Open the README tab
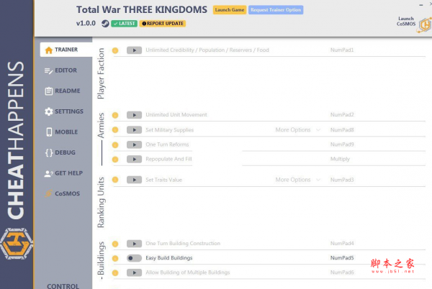The width and height of the screenshot is (432, 289). [62, 91]
